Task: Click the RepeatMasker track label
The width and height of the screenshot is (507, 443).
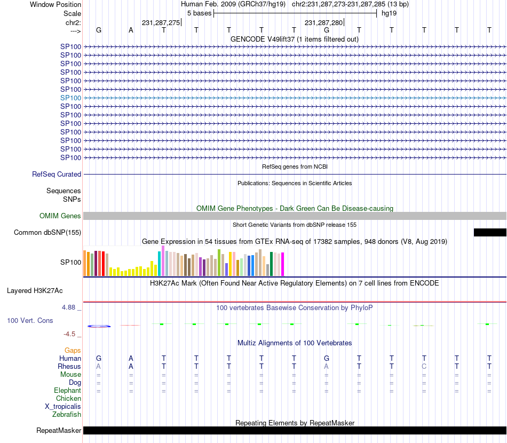Action: pos(59,430)
